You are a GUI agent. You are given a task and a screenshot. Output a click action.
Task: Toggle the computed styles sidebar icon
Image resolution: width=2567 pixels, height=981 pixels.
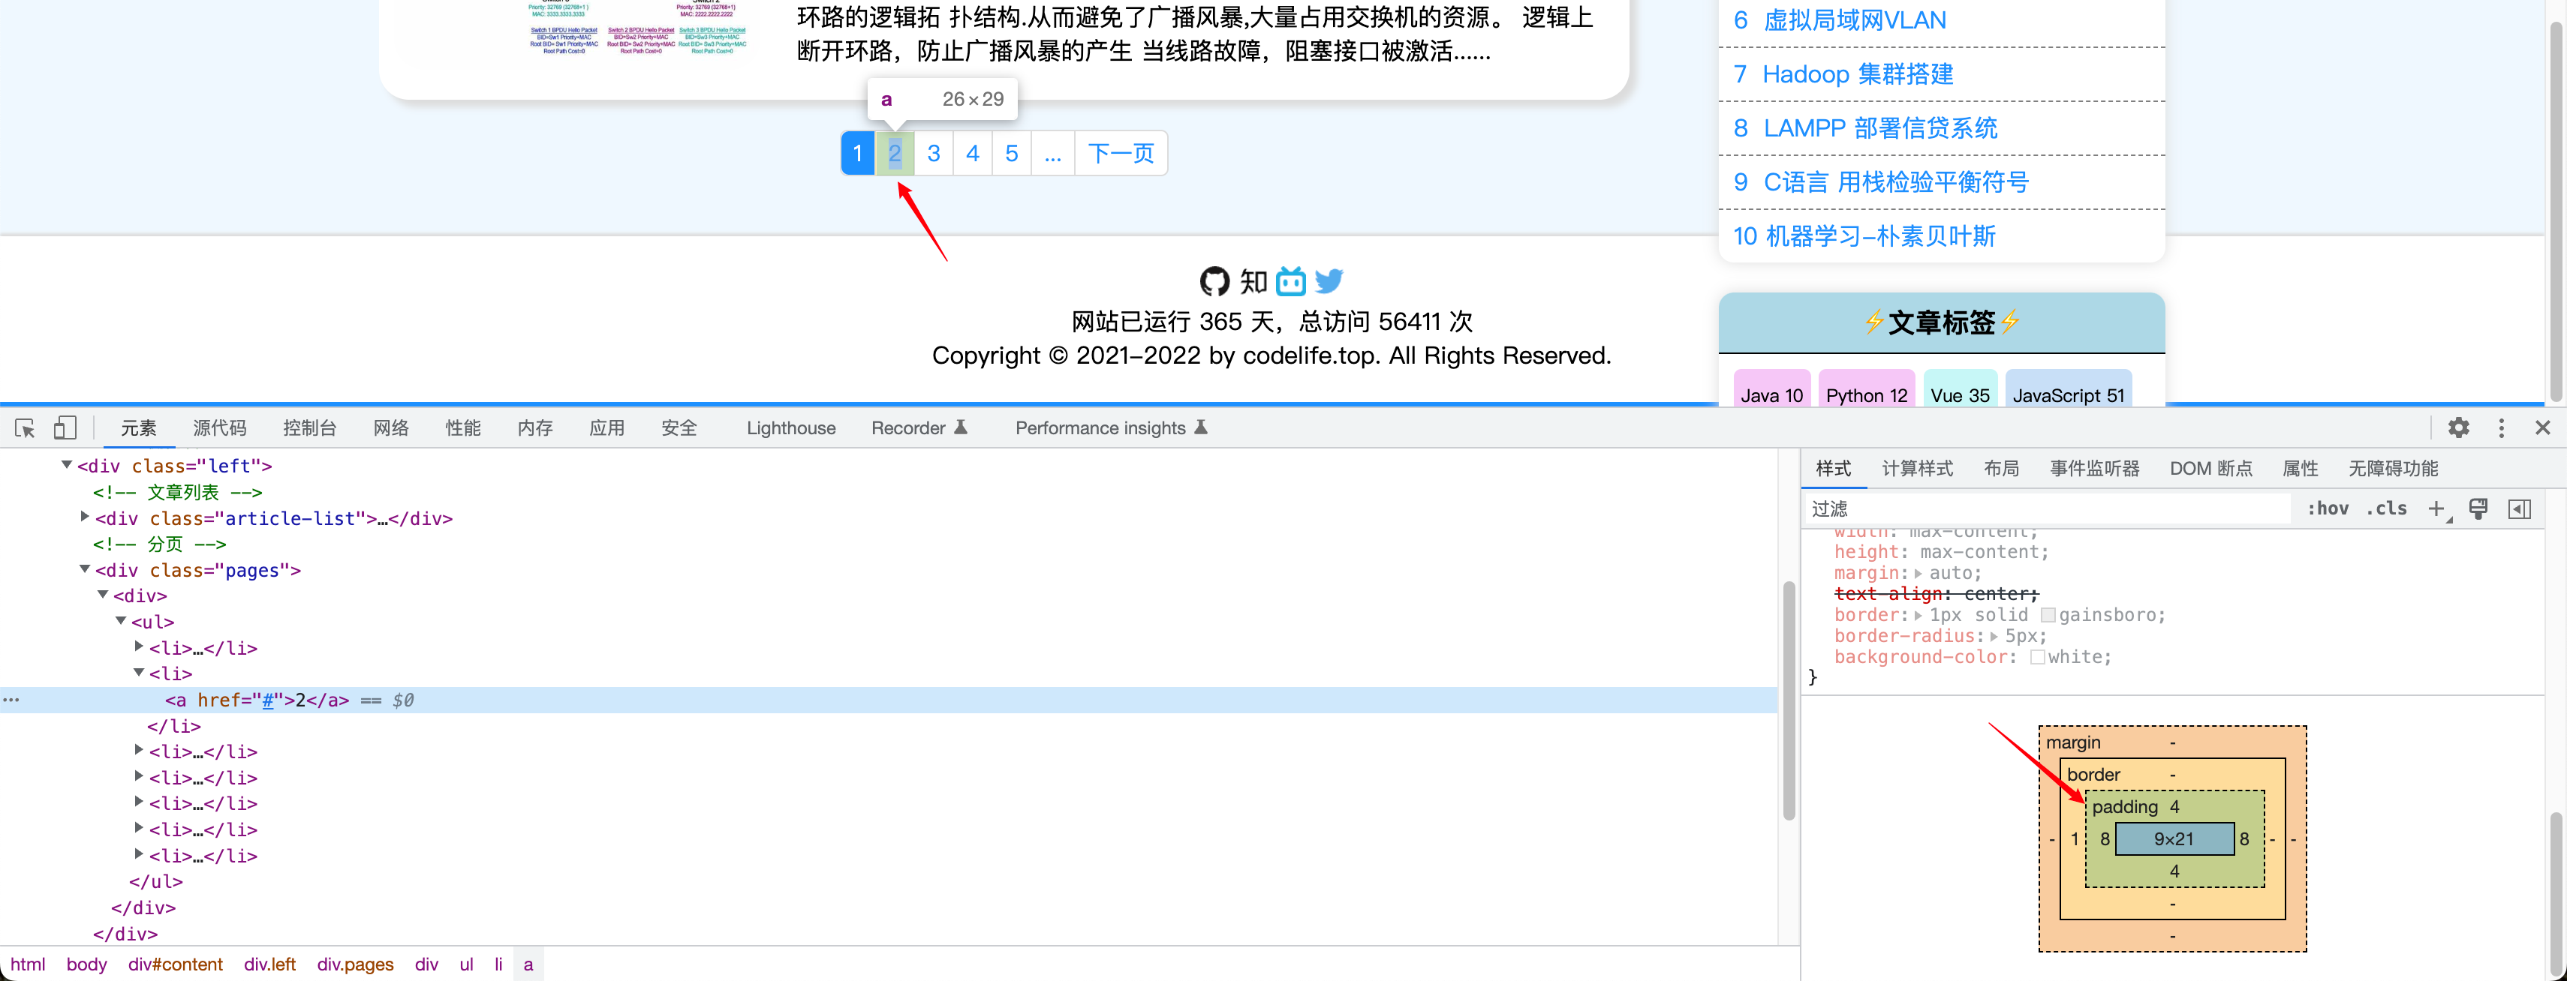click(x=2519, y=509)
